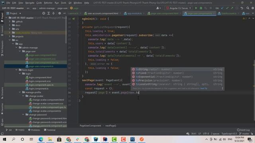Open Windows taskbar search
Viewport: 255px width, 143px height.
14,139
